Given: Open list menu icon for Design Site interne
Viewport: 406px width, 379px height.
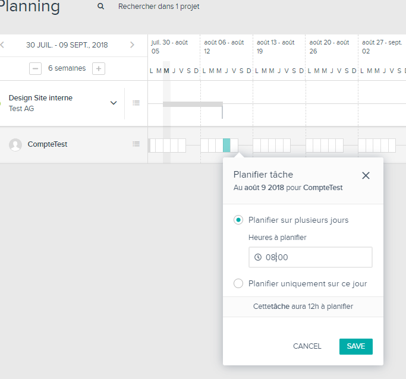Looking at the screenshot, I should [x=136, y=103].
